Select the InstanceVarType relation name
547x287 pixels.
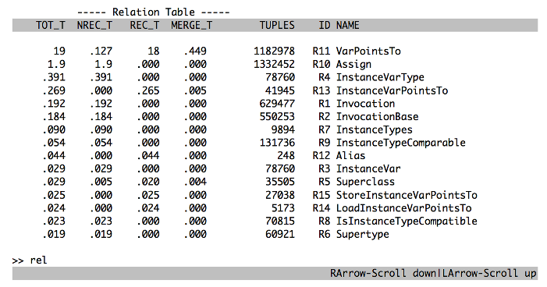380,77
